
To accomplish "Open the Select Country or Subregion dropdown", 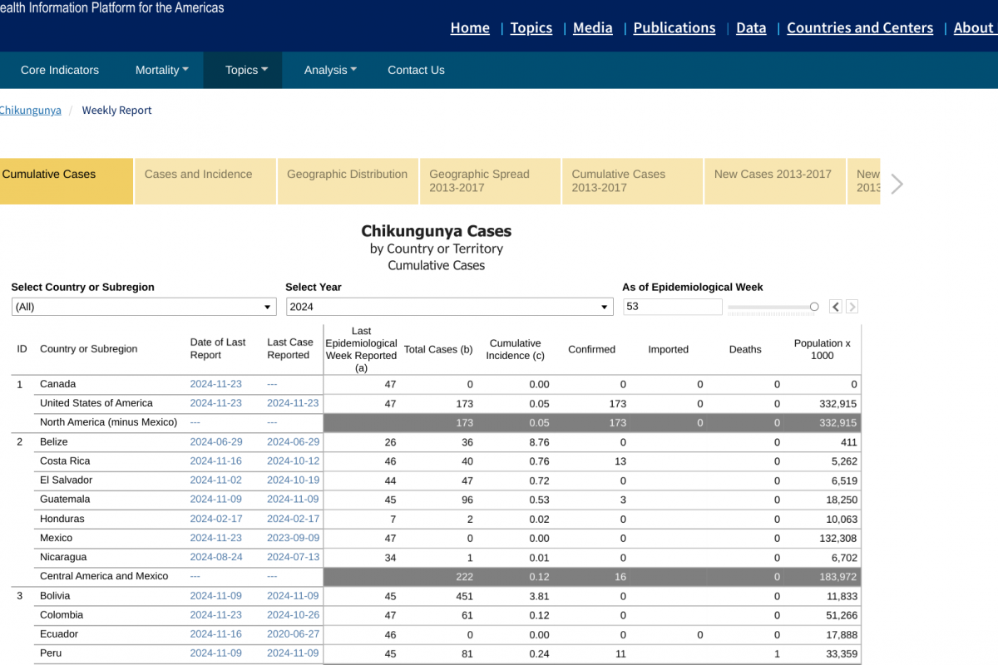I will coord(143,307).
